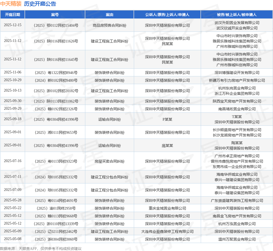Select the 案由 column header
This screenshot has height=251, width=273.
point(110,15)
